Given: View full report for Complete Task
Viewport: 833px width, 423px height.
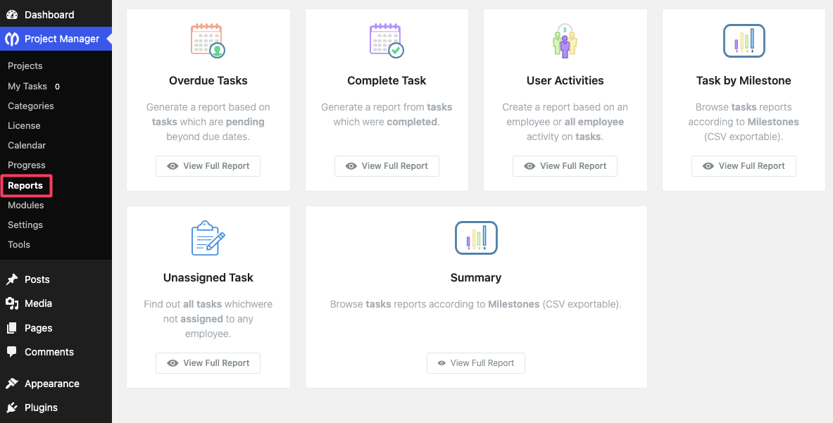Looking at the screenshot, I should tap(387, 166).
